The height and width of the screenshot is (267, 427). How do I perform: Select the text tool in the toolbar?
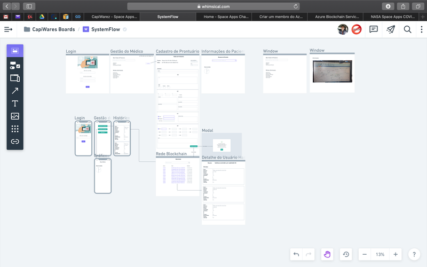tap(15, 104)
